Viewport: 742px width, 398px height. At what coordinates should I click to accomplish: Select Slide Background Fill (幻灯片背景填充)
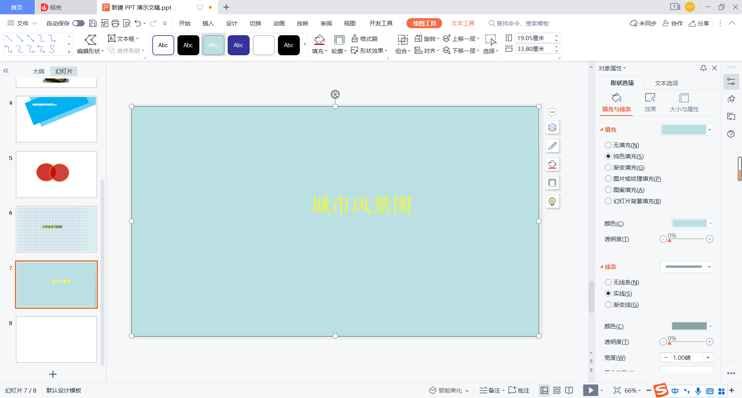pyautogui.click(x=608, y=201)
